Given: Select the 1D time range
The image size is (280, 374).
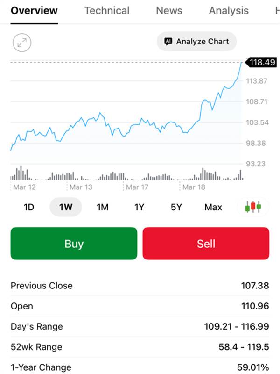Looking at the screenshot, I should 29,207.
